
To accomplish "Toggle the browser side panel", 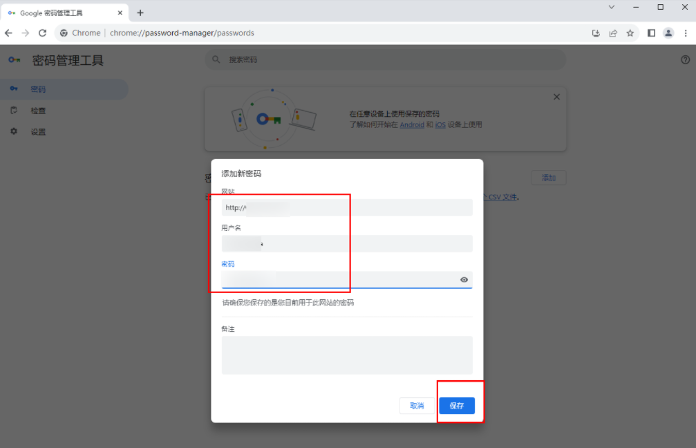I will click(651, 33).
